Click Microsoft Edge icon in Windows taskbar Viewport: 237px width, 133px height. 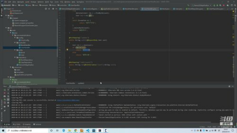(64, 130)
